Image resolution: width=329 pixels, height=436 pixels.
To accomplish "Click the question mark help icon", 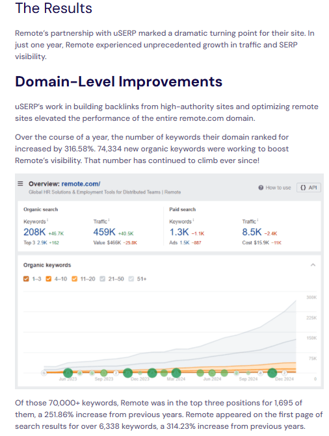I will coord(261,188).
